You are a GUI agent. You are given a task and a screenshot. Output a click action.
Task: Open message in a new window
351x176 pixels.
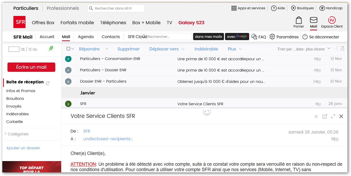click(325, 116)
